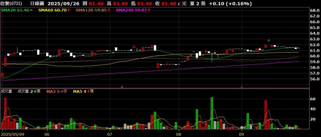
Task: Click the 2025/09/26 date in header
Action: click(x=61, y=4)
